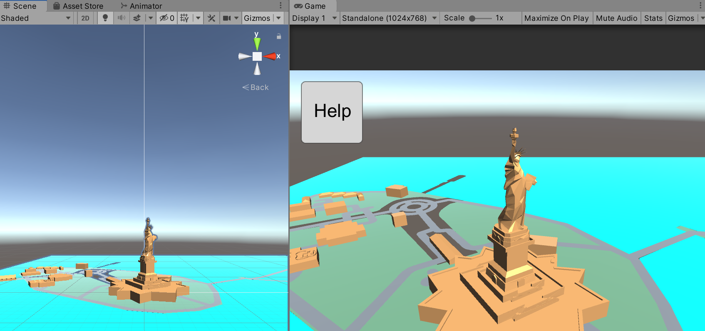Toggle the scene gizmo rotation lock
Screen dimensions: 705x331
tap(279, 36)
